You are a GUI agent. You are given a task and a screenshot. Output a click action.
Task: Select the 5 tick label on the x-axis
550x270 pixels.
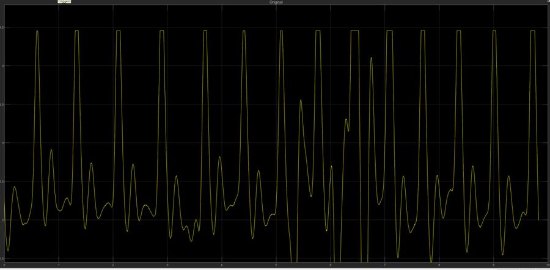(276, 266)
